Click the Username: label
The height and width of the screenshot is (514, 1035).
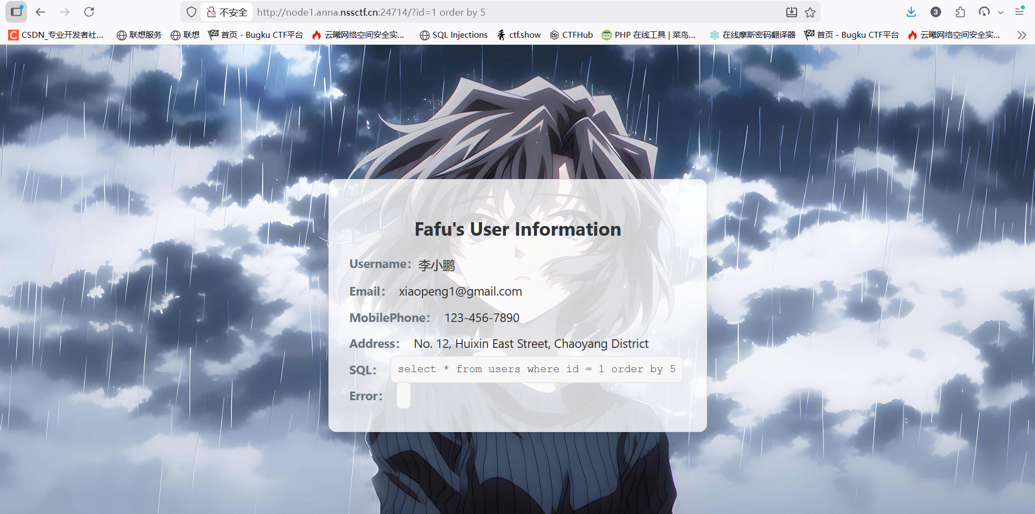[380, 264]
